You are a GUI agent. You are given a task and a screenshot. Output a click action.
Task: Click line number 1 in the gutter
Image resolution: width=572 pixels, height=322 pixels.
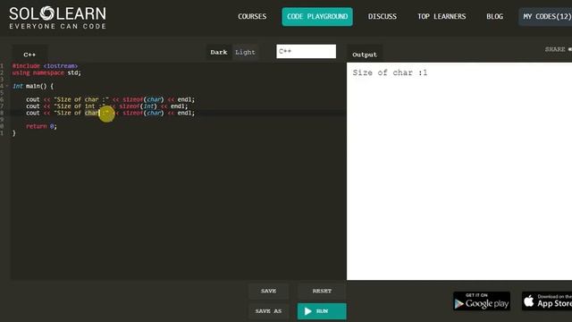pyautogui.click(x=2, y=66)
